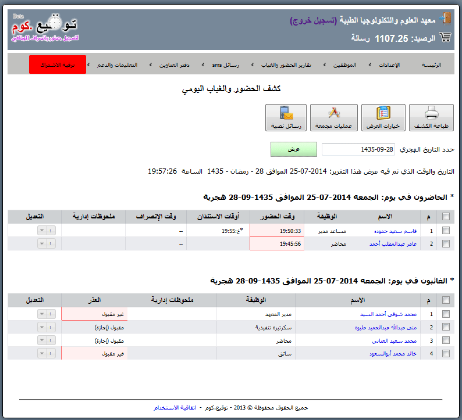Toggle select-all checkbox in present table header

click(x=446, y=217)
